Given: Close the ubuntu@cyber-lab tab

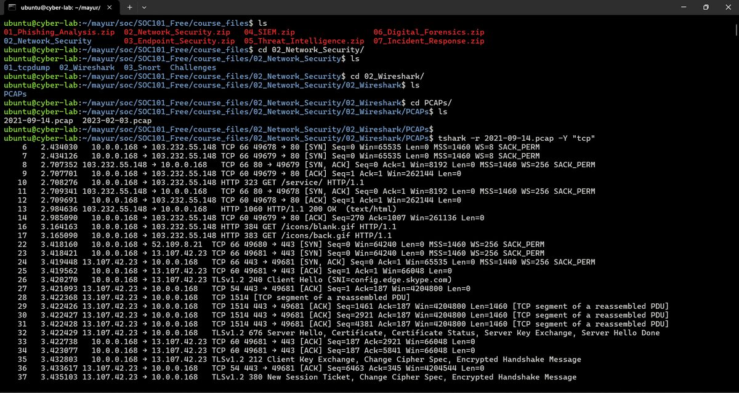Looking at the screenshot, I should coord(108,8).
